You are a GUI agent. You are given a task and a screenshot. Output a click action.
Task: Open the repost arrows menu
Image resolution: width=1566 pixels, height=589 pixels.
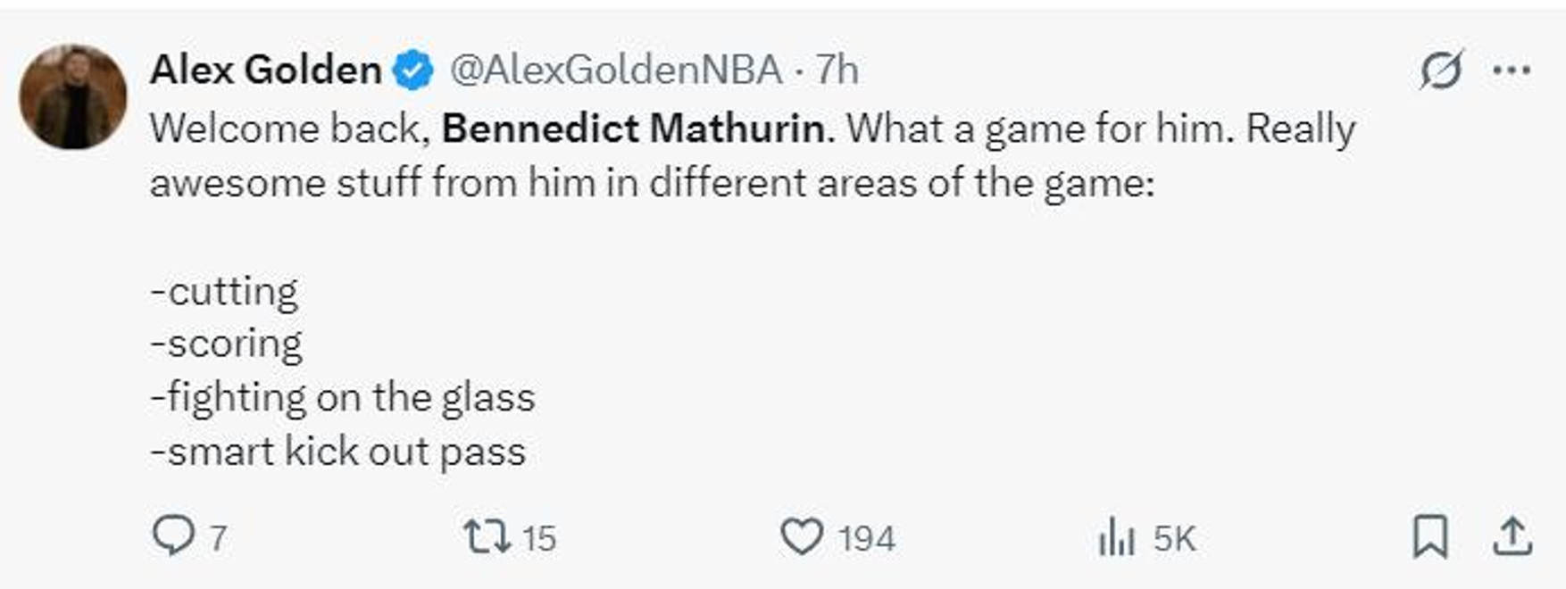pos(487,537)
